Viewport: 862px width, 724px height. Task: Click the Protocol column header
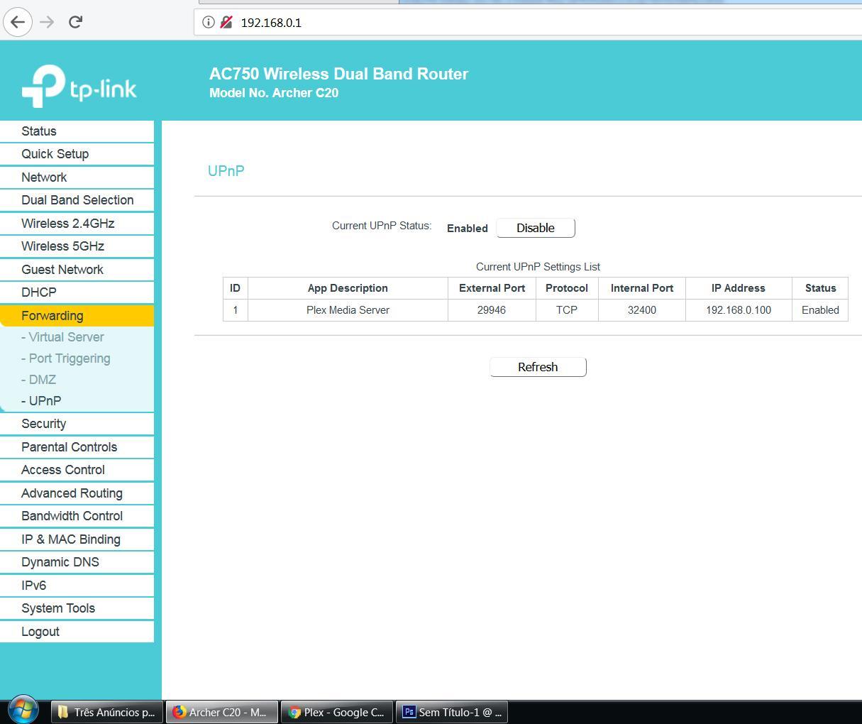click(567, 288)
